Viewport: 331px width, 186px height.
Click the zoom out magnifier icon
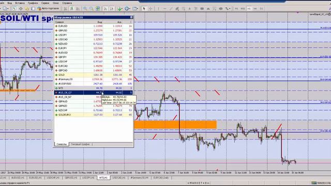tap(92, 8)
